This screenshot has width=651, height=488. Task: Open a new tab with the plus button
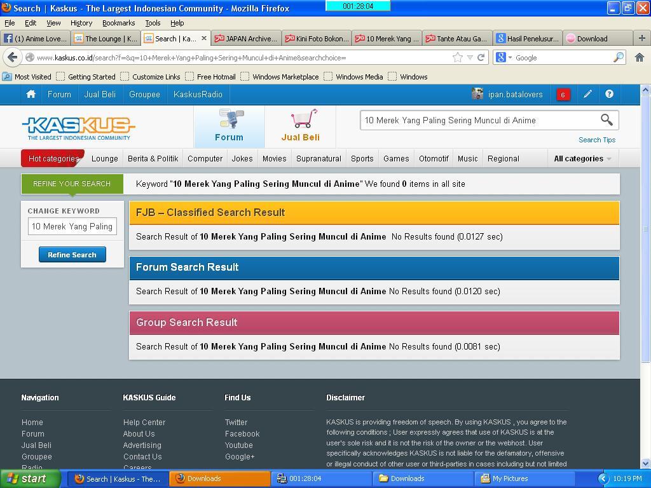click(641, 38)
